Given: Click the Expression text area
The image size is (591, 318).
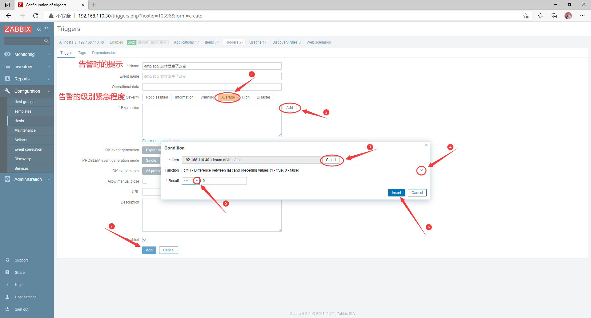Looking at the screenshot, I should click(x=212, y=121).
